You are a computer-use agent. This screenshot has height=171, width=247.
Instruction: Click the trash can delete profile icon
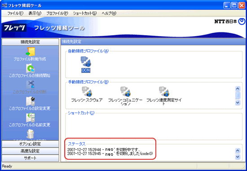pos(30,134)
